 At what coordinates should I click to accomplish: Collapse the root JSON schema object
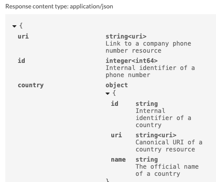[14, 26]
